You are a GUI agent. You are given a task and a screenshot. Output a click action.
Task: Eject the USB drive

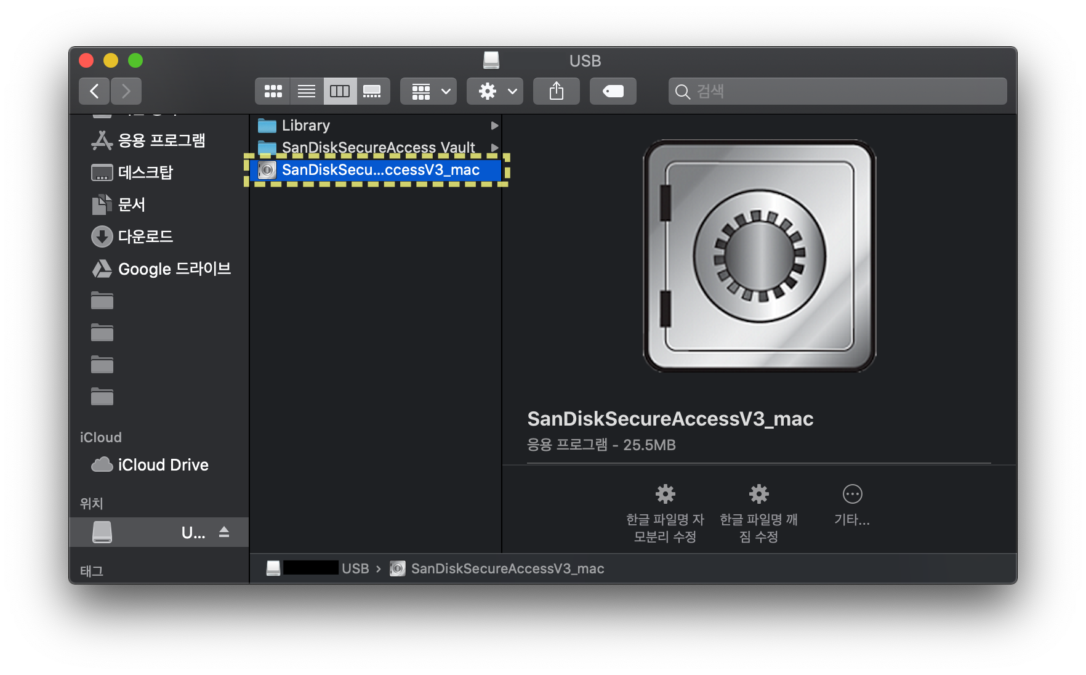point(224,532)
